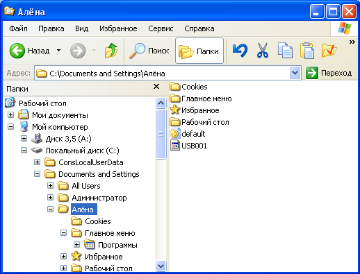360x274 pixels.
Task: Select Администратор folder in tree
Action: (99, 198)
